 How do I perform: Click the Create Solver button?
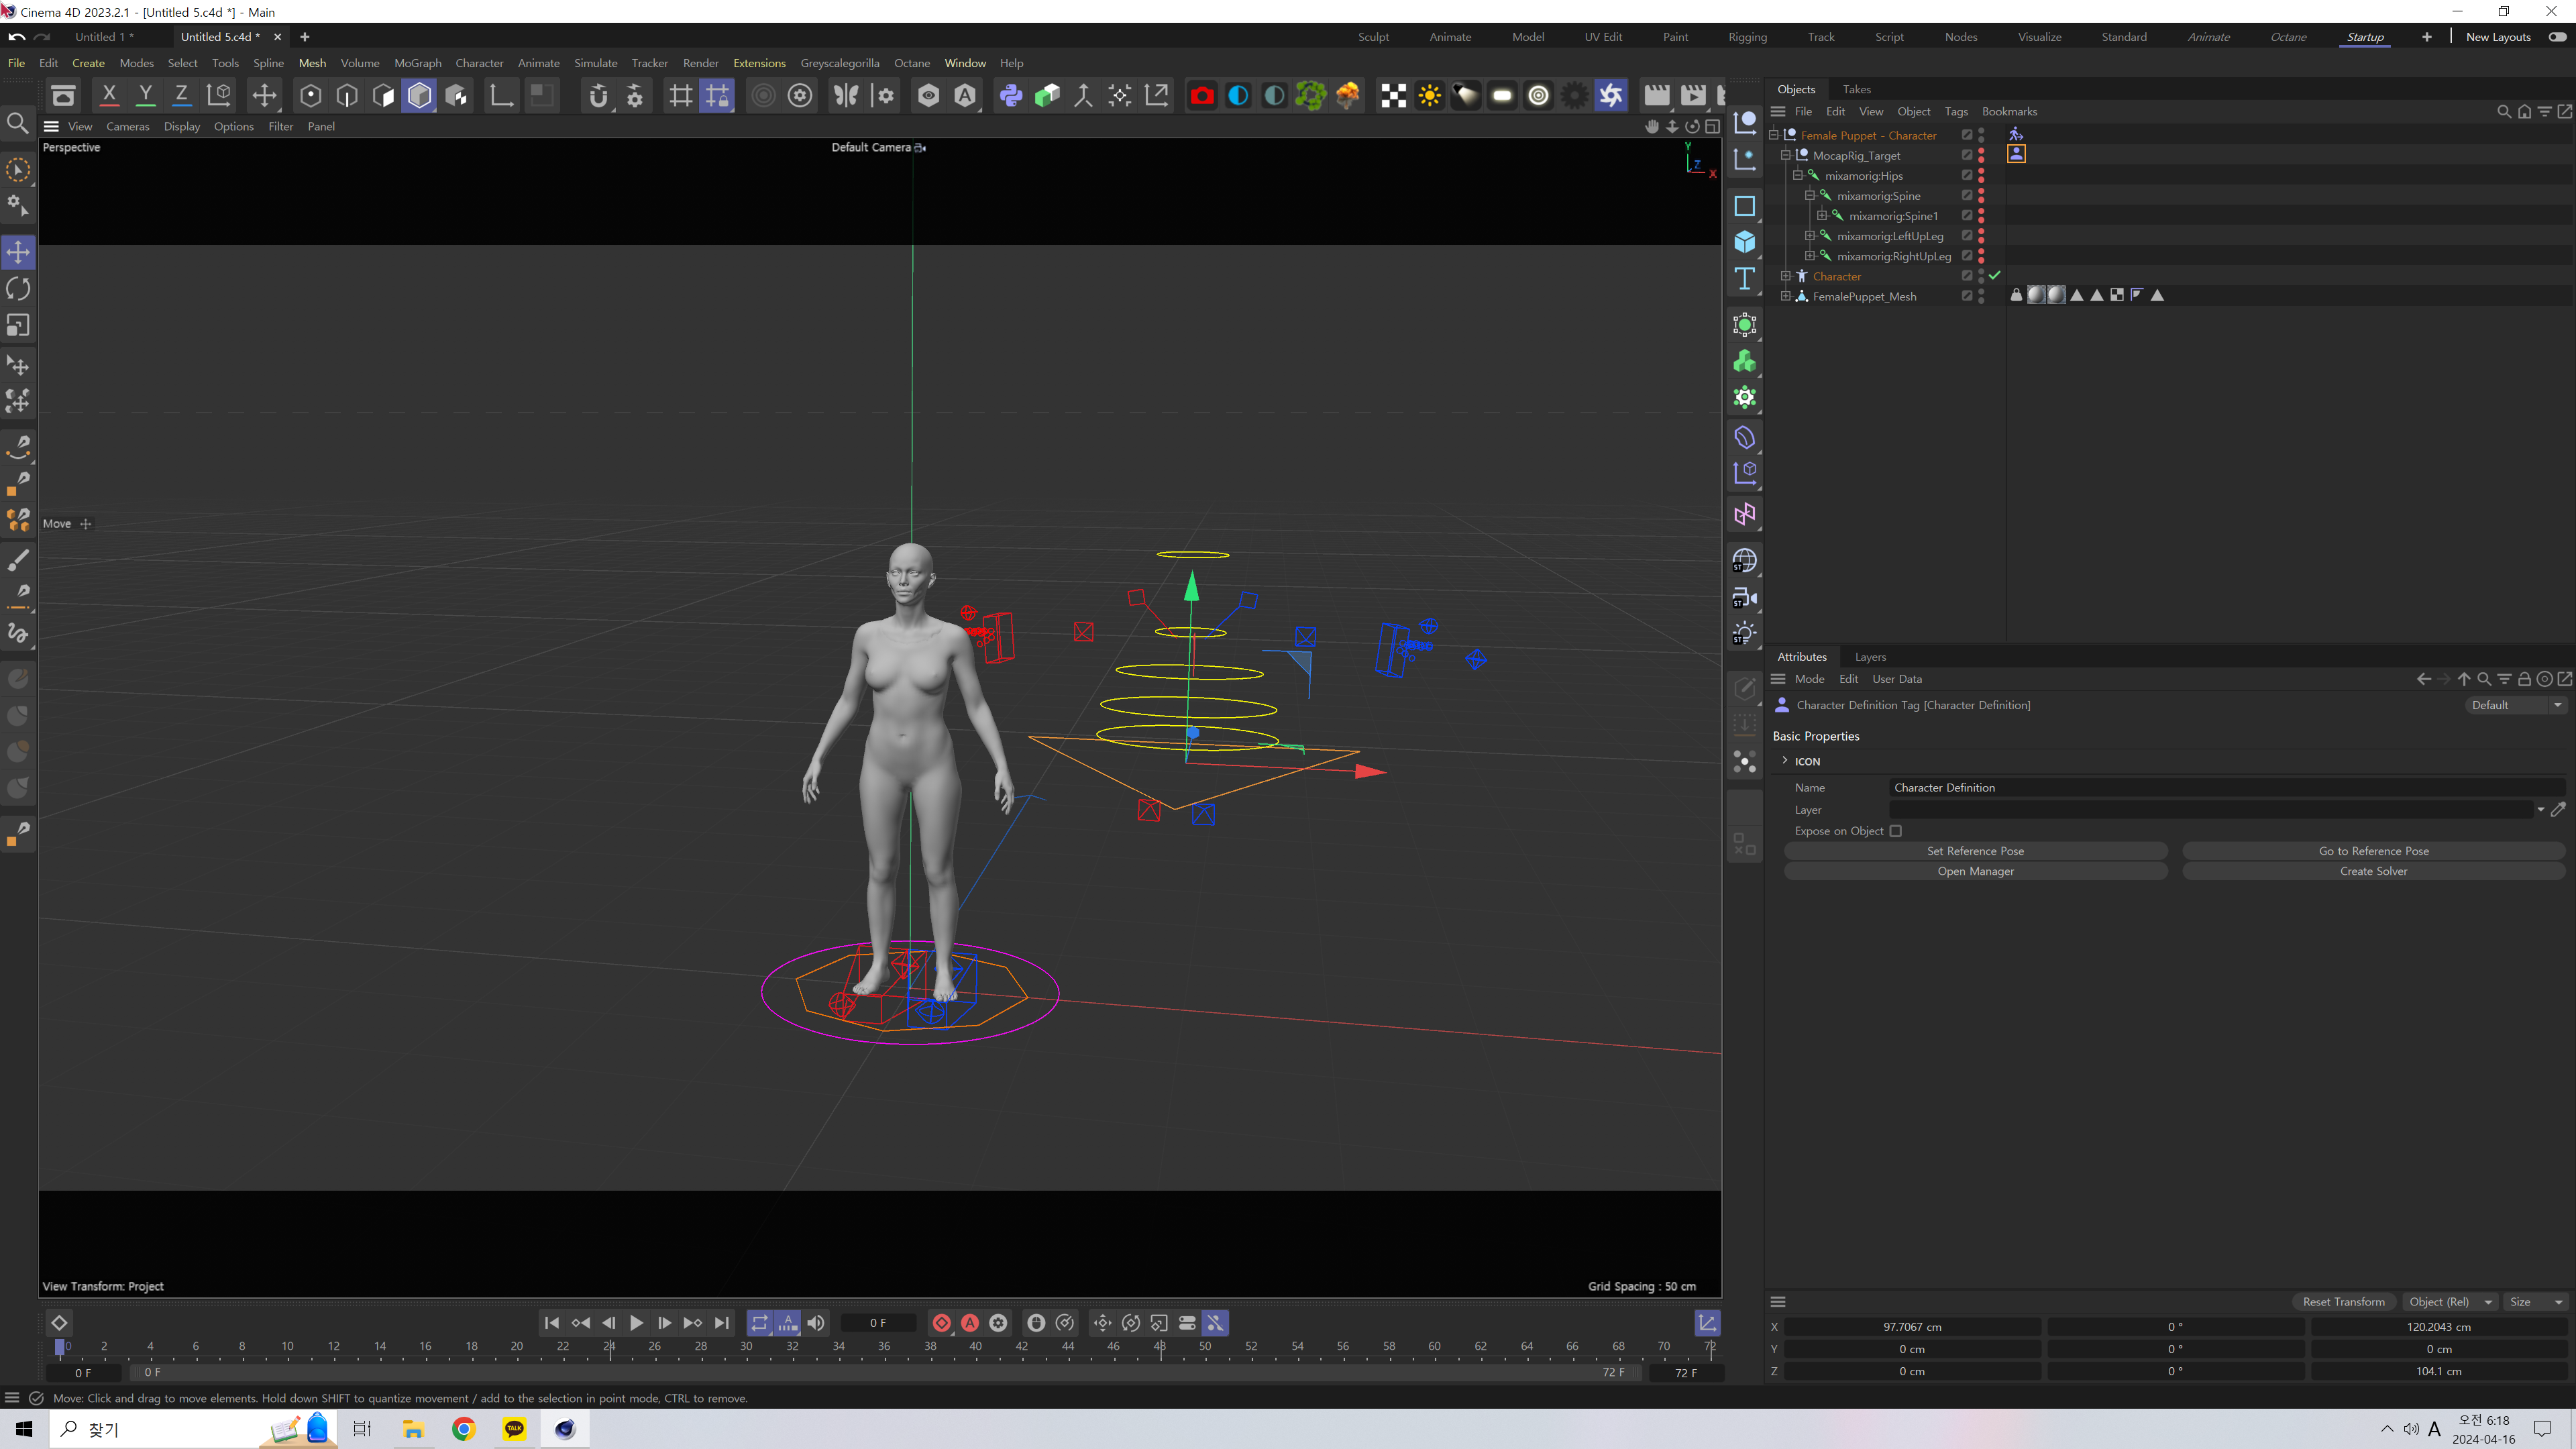pos(2373,871)
